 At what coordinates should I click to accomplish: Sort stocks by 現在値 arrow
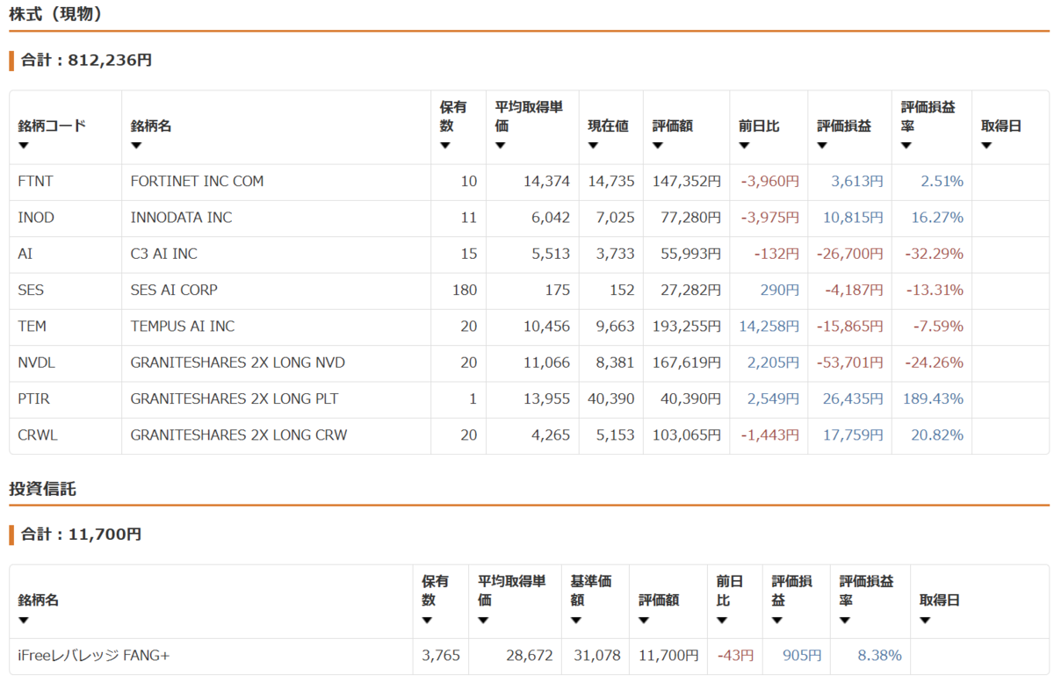[x=593, y=146]
